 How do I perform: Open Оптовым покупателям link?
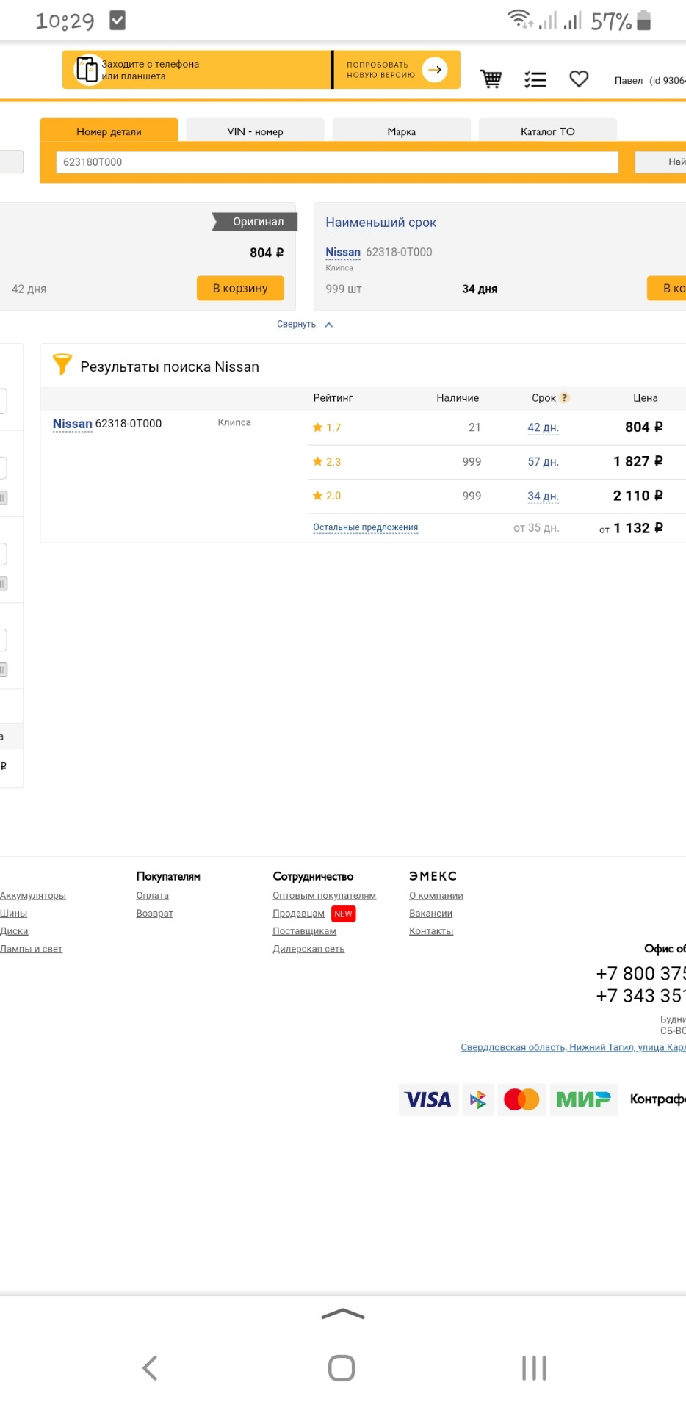324,895
